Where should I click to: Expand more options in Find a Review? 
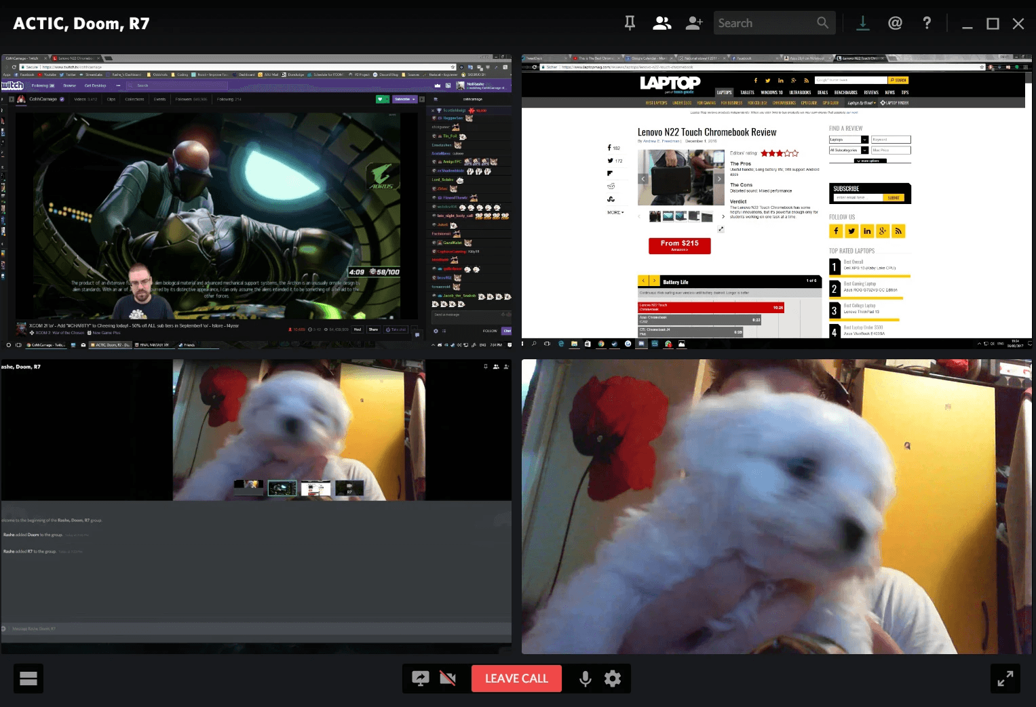pos(870,161)
